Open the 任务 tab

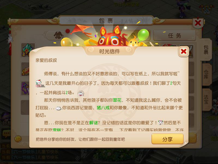174,36
